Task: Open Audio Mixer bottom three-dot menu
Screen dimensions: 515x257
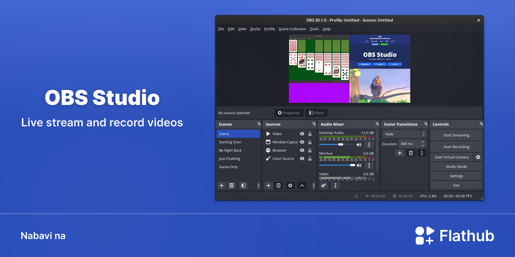Action: pyautogui.click(x=336, y=185)
